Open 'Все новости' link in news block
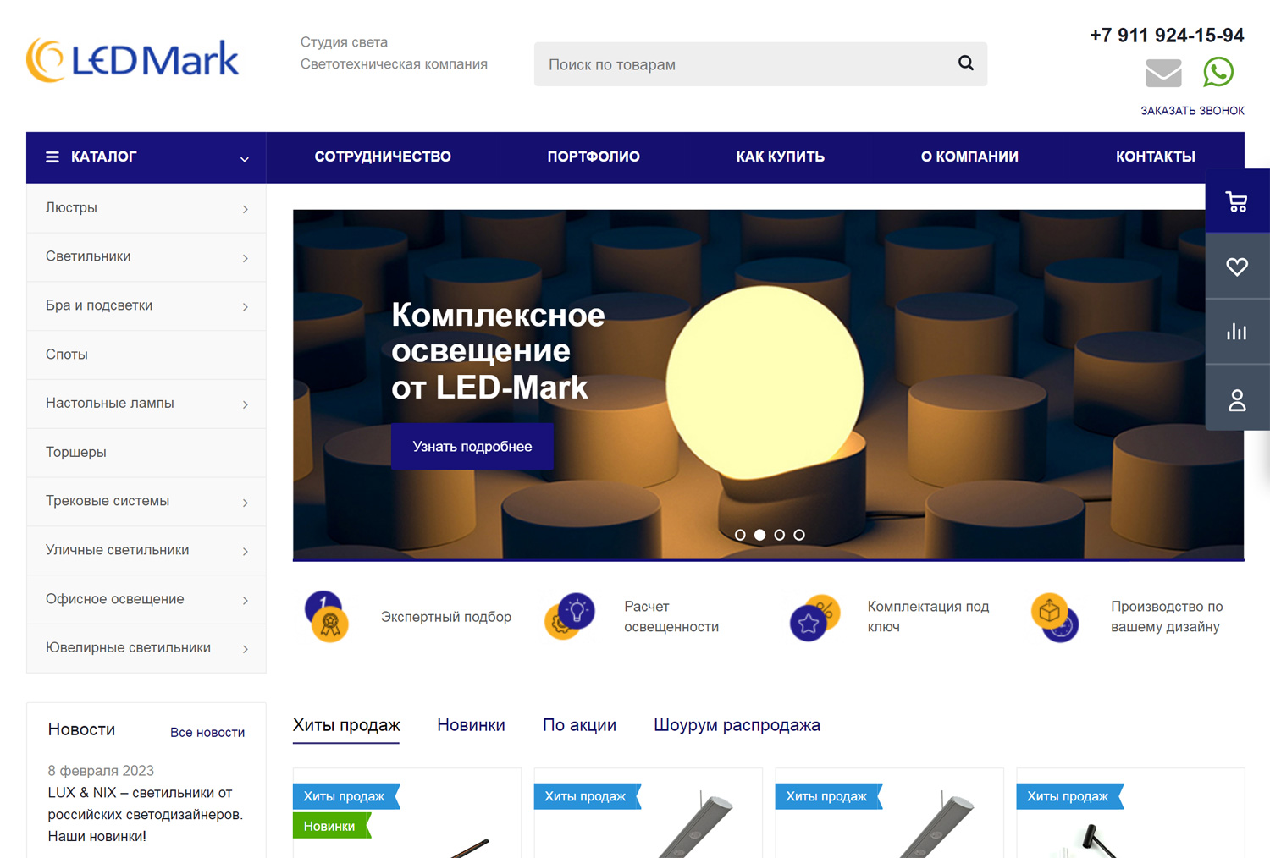1270x858 pixels. (207, 732)
